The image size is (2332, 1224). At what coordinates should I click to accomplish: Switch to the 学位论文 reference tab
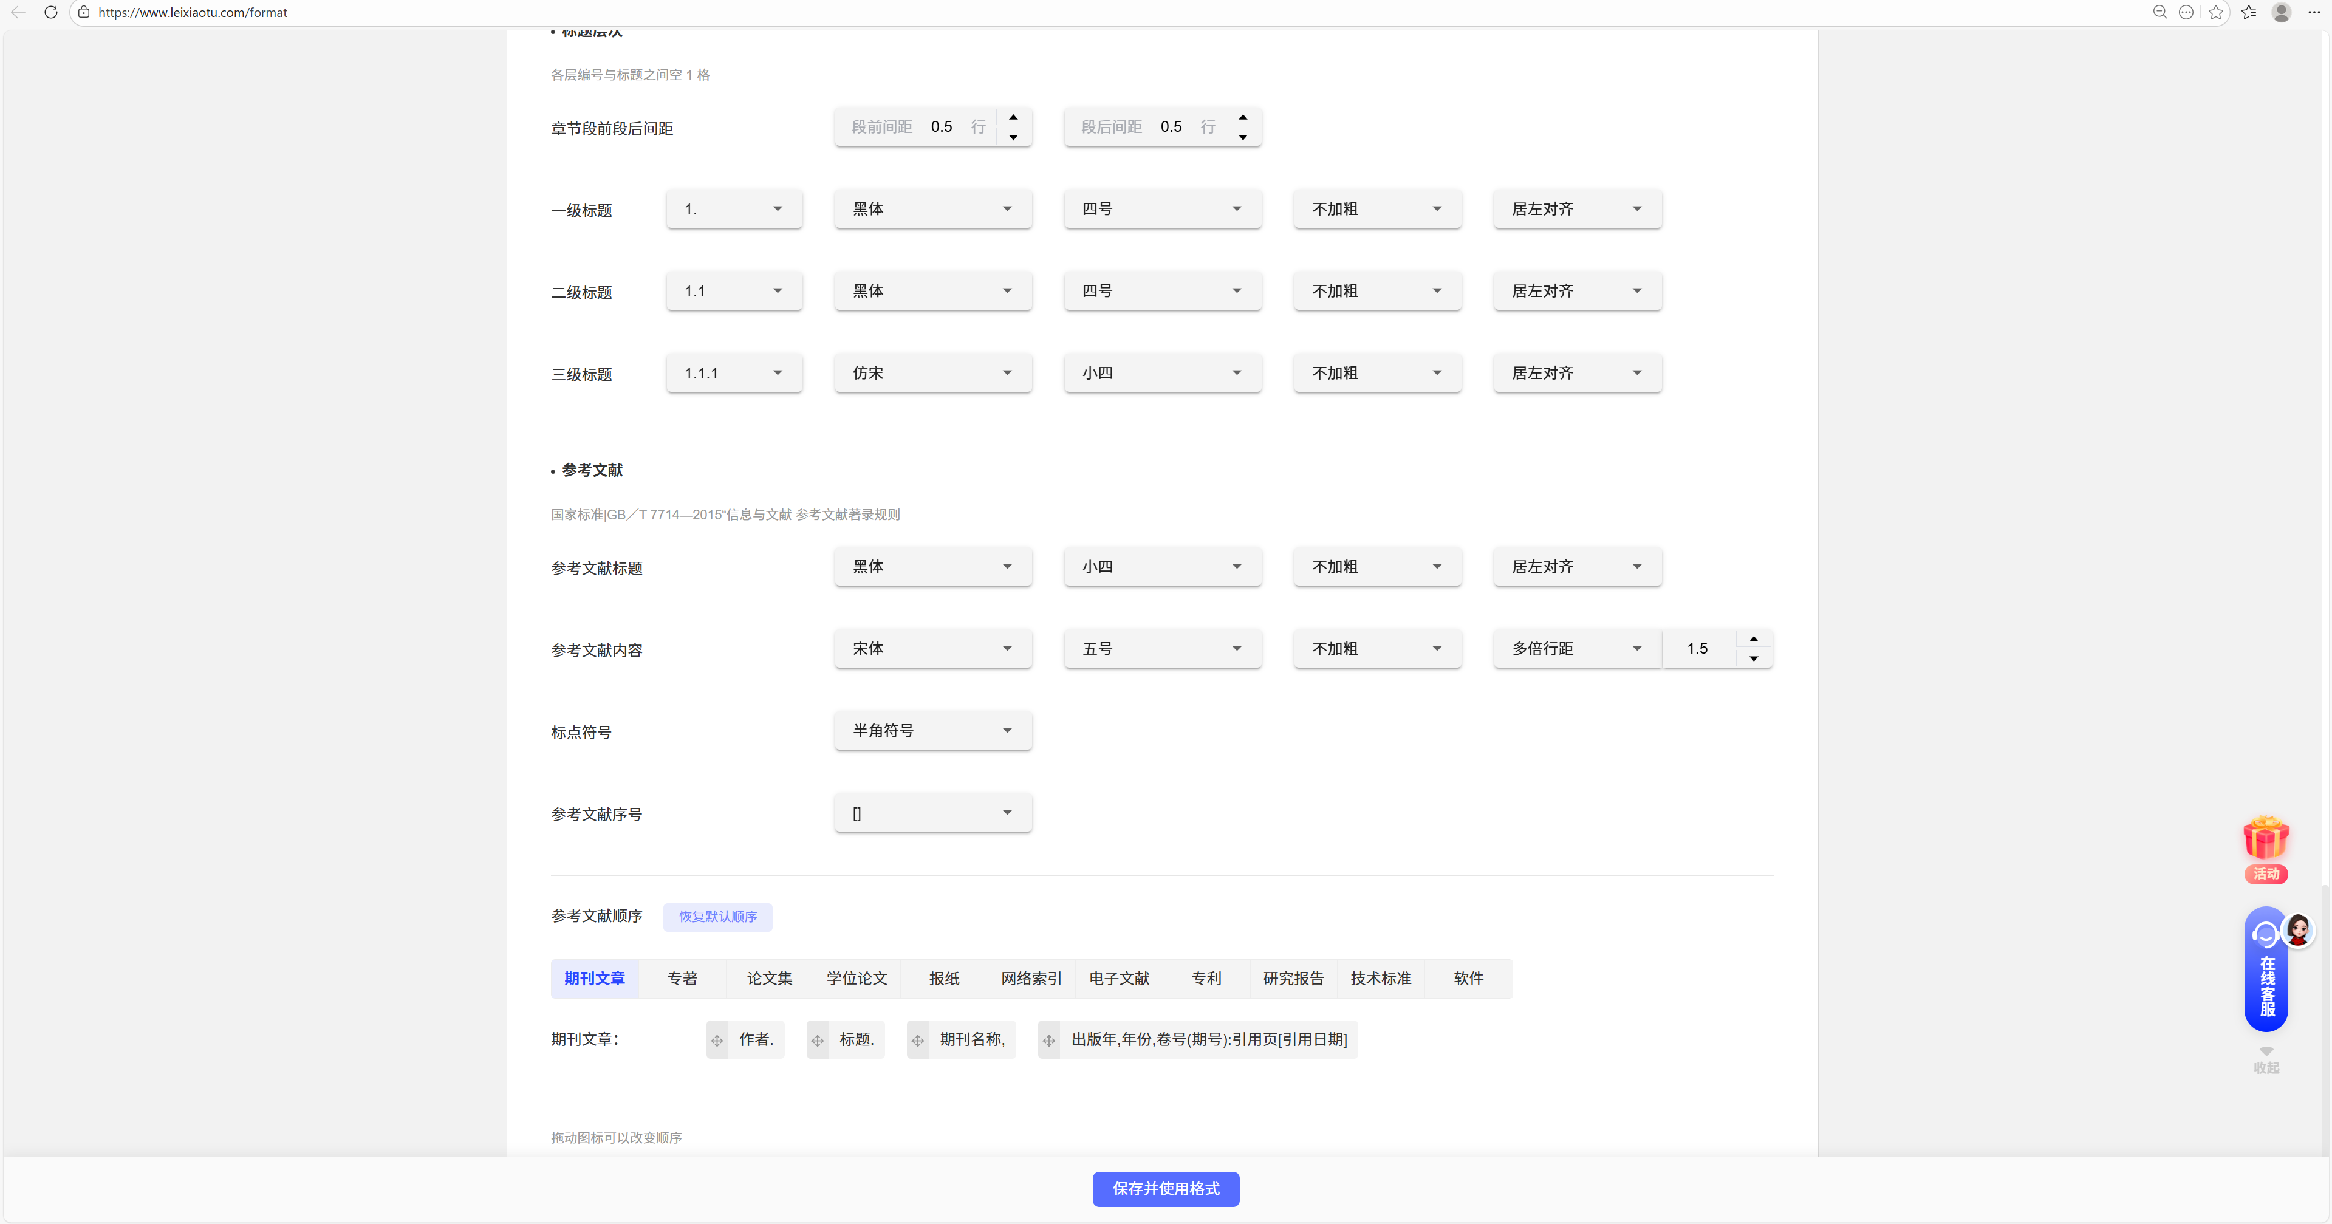tap(857, 979)
